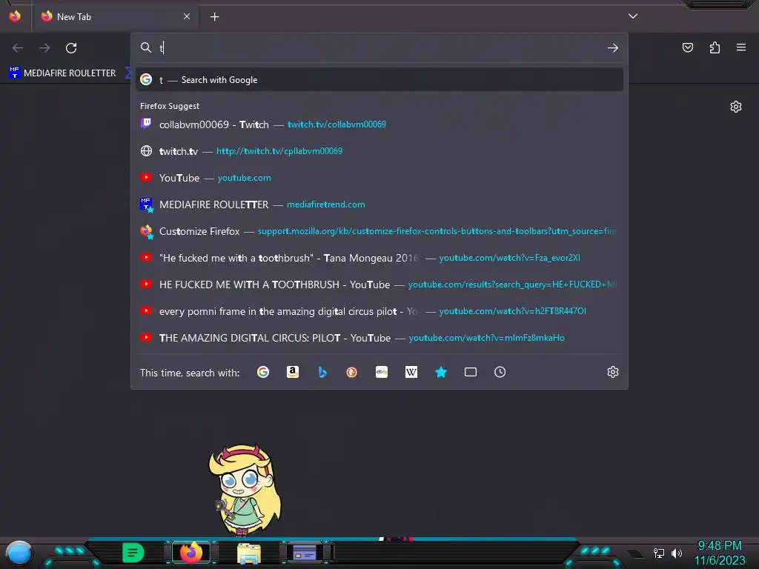The width and height of the screenshot is (759, 569).
Task: Open Customize Firefox support suggestion
Action: [x=379, y=231]
